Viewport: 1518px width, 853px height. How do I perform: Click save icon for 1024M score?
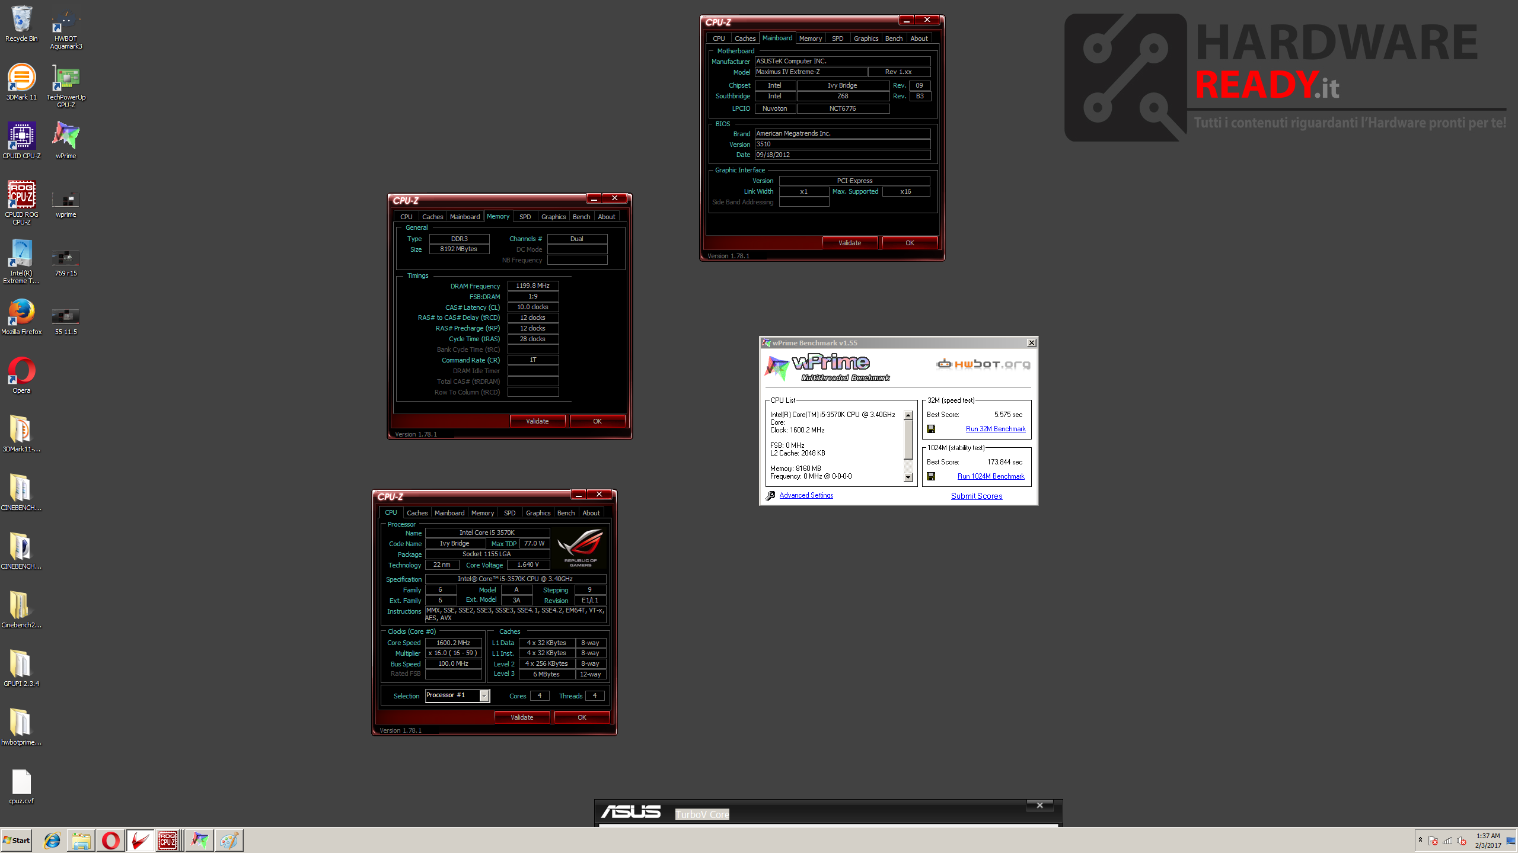tap(931, 476)
